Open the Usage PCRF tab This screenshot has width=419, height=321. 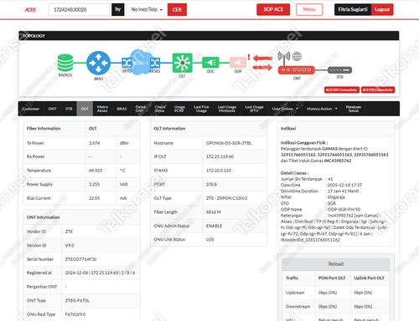pos(179,109)
